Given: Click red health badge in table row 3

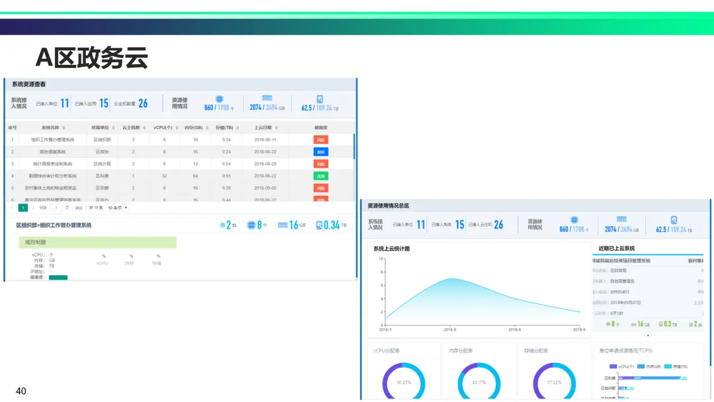Looking at the screenshot, I should tap(321, 164).
